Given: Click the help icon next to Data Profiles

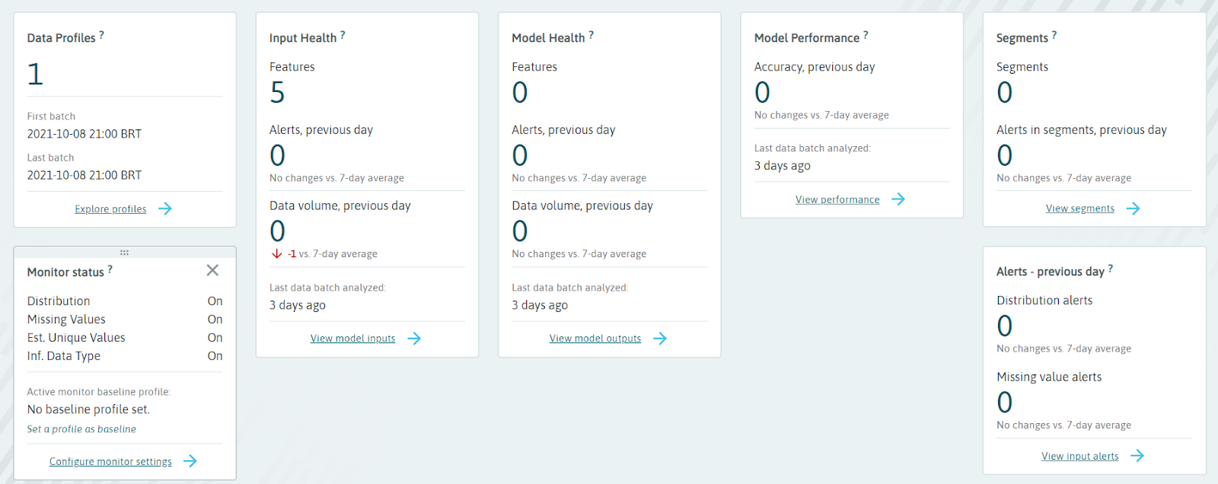Looking at the screenshot, I should [x=101, y=35].
